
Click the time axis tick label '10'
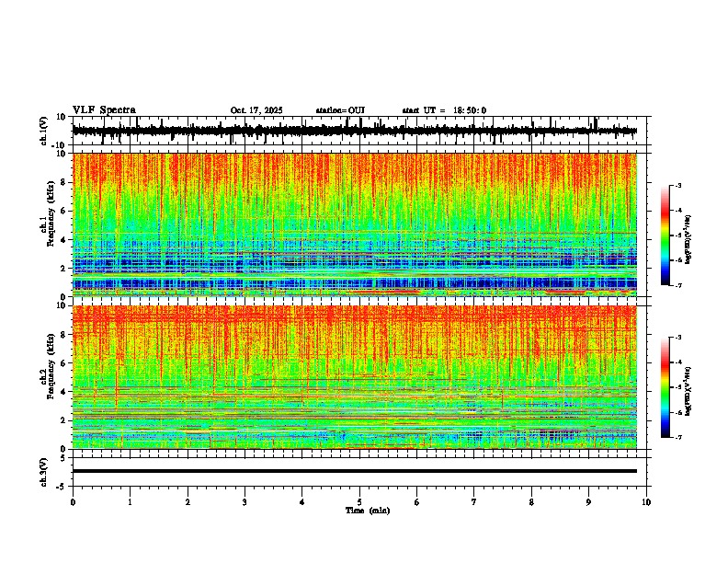point(646,502)
